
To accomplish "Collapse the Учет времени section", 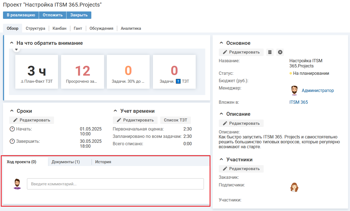I will click(x=115, y=111).
